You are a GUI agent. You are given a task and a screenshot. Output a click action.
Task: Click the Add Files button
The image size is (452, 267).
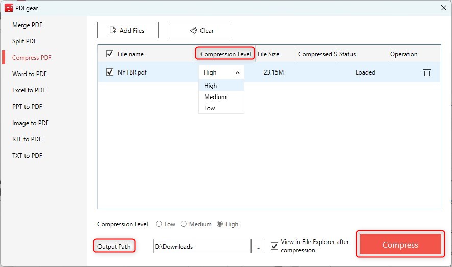click(128, 30)
